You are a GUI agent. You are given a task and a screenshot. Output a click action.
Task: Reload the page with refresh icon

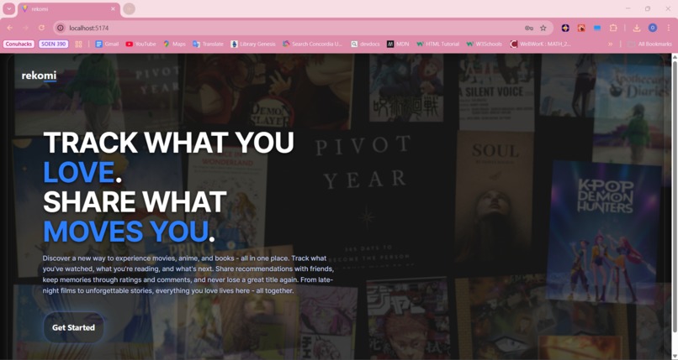point(41,28)
